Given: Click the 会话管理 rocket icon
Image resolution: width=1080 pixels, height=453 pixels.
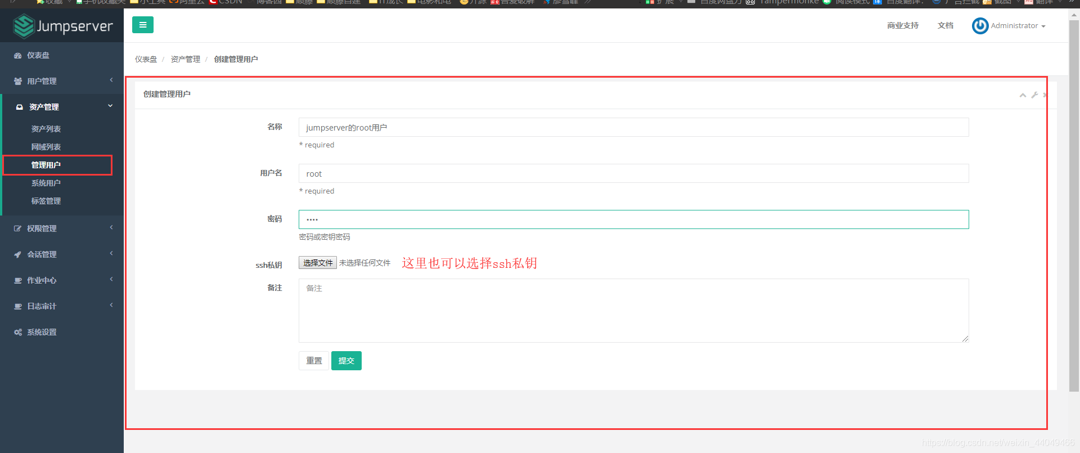Looking at the screenshot, I should (x=18, y=254).
